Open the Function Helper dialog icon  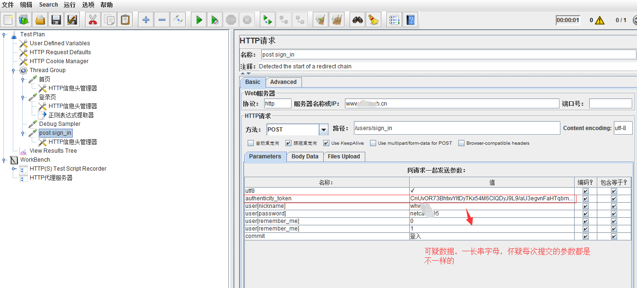(x=394, y=20)
